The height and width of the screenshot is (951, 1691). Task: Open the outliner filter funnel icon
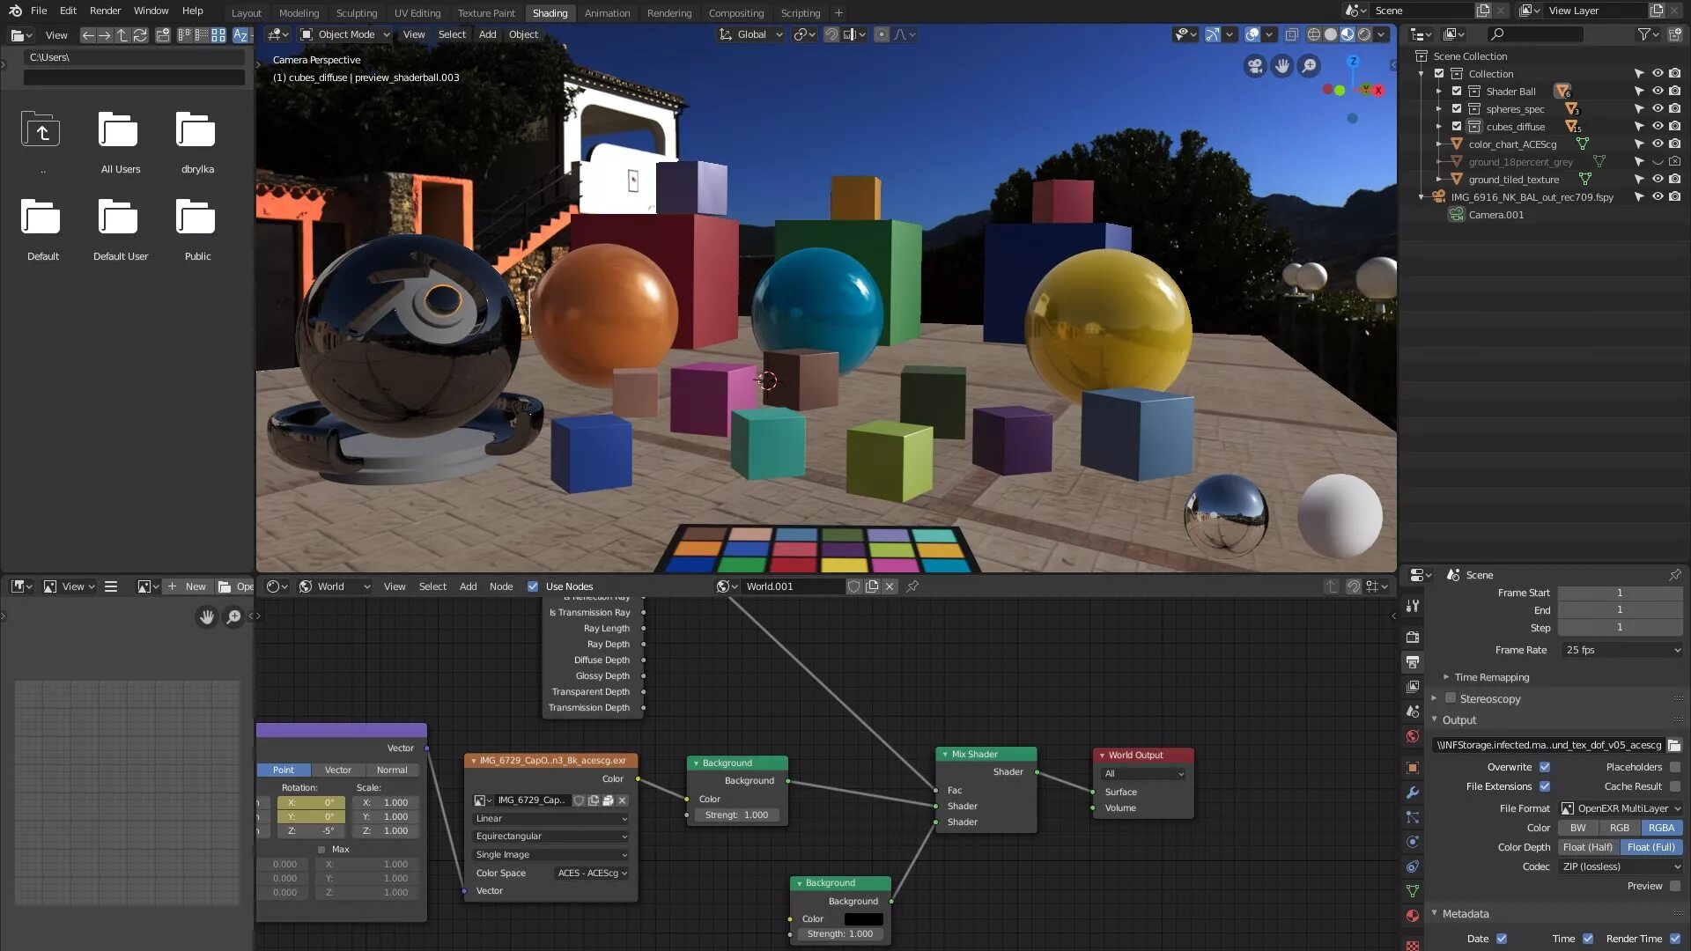point(1645,34)
